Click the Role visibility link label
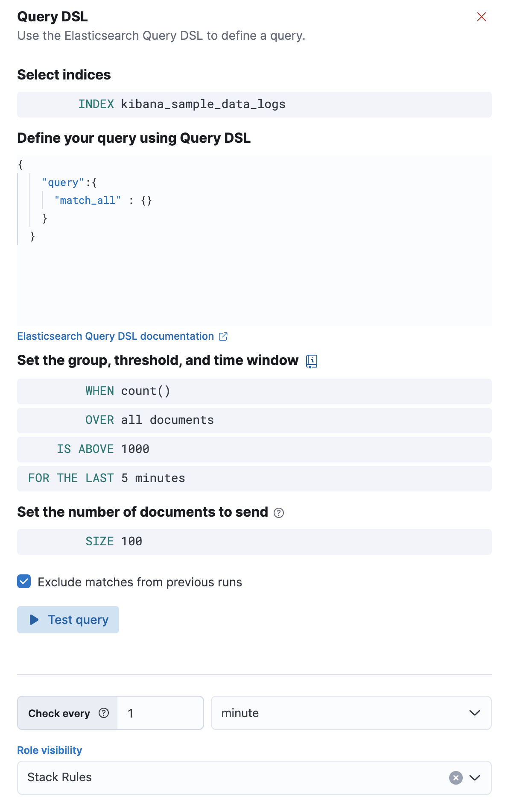517x809 pixels. tap(50, 750)
